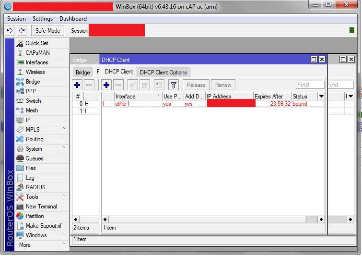Viewport: 362px width, 256px height.
Task: Add new DHCP client with plus
Action: point(106,85)
